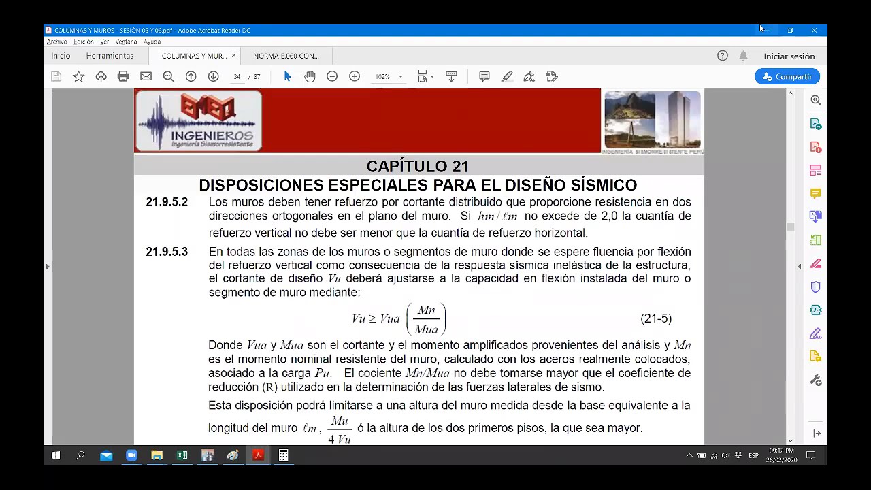Image resolution: width=871 pixels, height=490 pixels.
Task: Open Windows Start menu
Action: coord(56,455)
